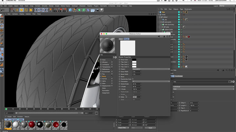
Task: Toggle the Color channel checkbox
Action: pyautogui.click(x=112, y=60)
